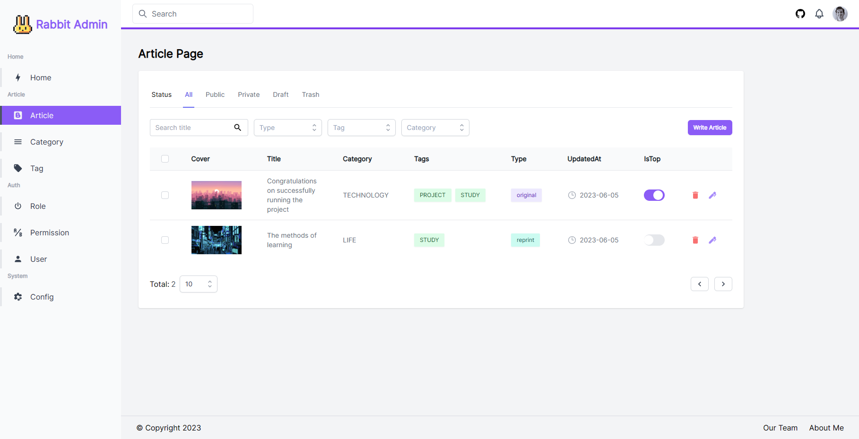Disable IsTop for the Congratulations article
The height and width of the screenshot is (439, 859).
pos(654,195)
